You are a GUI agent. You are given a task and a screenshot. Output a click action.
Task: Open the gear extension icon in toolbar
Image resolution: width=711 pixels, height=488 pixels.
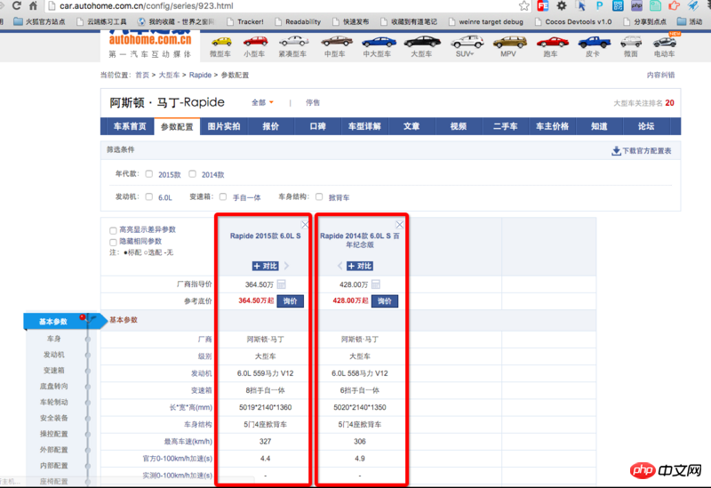562,6
